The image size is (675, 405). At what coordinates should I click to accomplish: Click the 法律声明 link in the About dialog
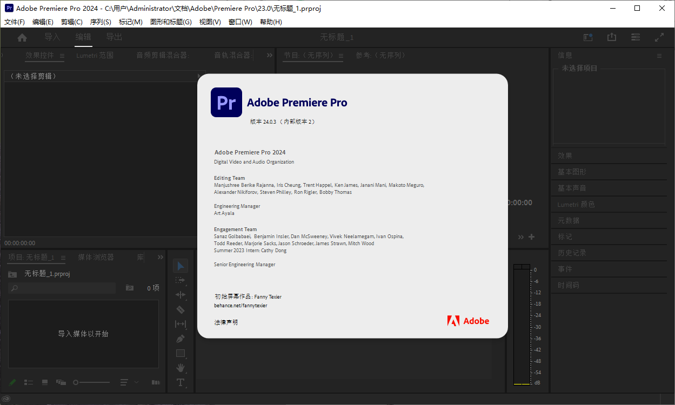tap(226, 322)
